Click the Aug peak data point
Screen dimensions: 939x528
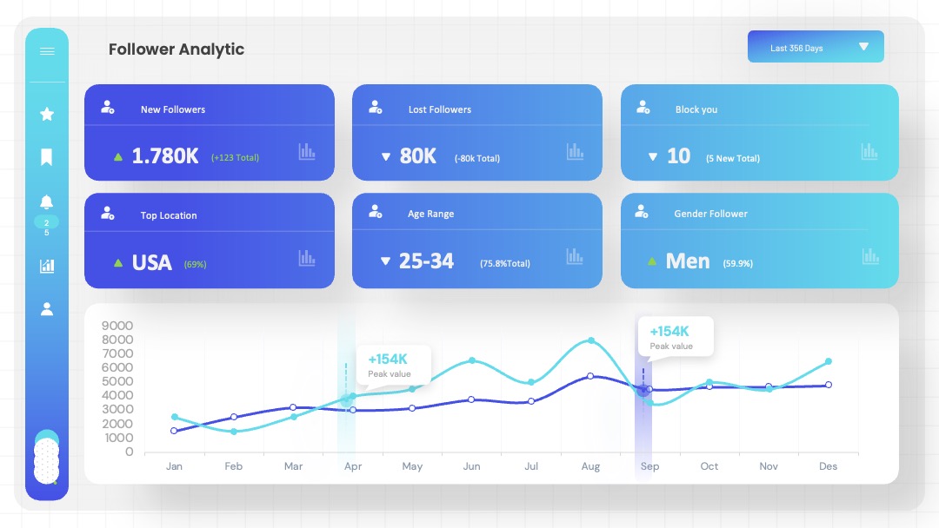click(591, 340)
